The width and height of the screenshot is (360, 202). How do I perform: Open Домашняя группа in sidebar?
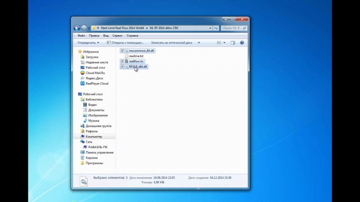(x=99, y=126)
